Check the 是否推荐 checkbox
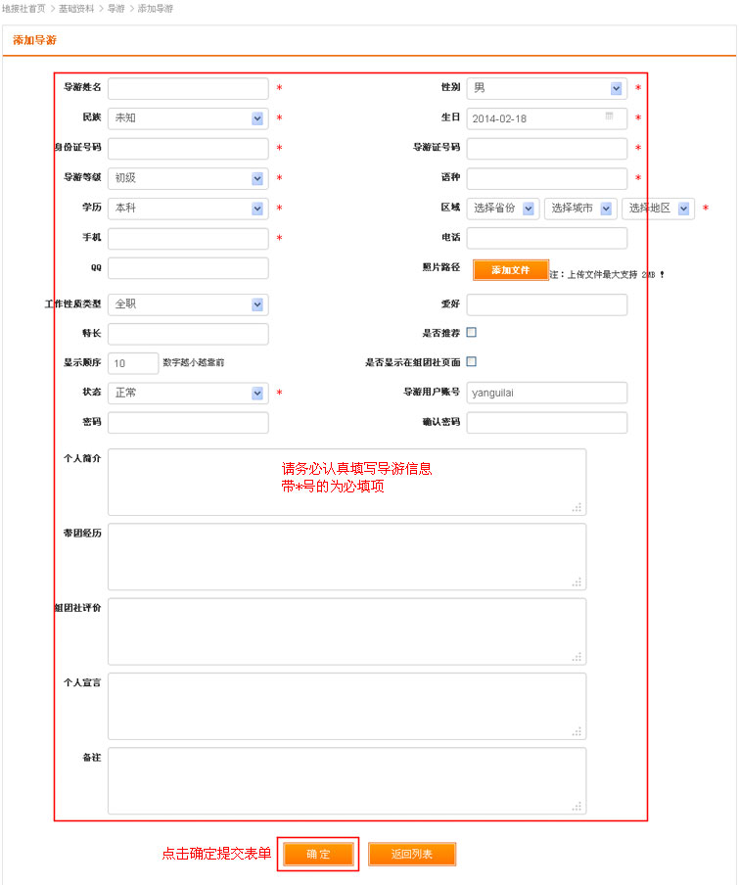Screen dimensions: 739x885 [472, 333]
